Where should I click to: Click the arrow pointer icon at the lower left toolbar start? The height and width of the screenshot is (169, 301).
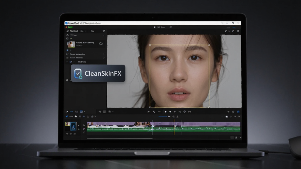tap(67, 111)
